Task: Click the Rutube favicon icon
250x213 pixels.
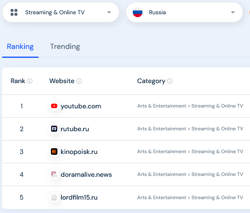Action: click(x=54, y=129)
